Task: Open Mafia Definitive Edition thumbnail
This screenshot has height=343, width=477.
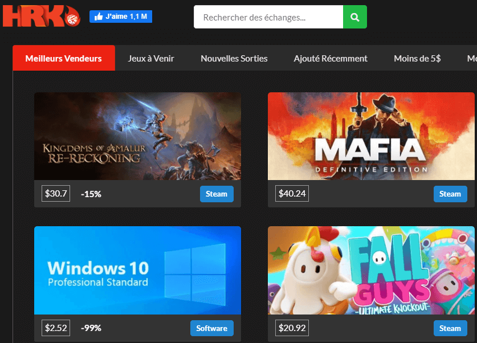Action: [371, 136]
